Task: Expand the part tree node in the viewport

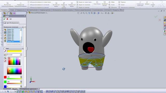Action: (x=27, y=13)
